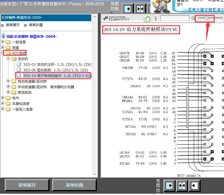Click the mechanic cartoon mascot image
This screenshot has width=224, height=195.
click(x=161, y=6)
